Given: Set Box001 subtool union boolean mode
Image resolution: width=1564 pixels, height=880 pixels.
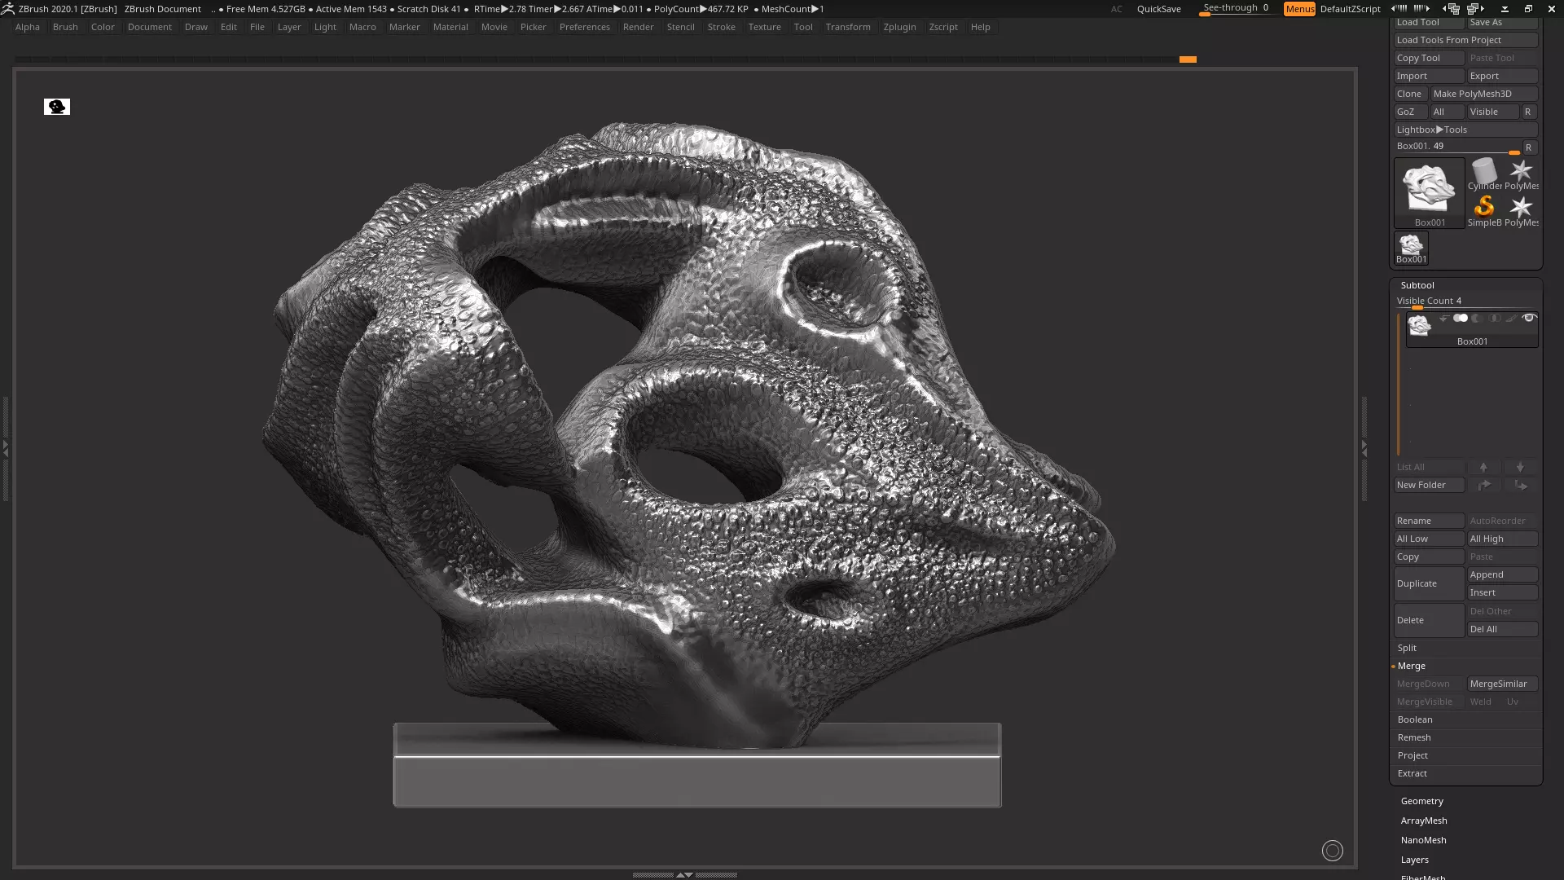Looking at the screenshot, I should point(1461,318).
